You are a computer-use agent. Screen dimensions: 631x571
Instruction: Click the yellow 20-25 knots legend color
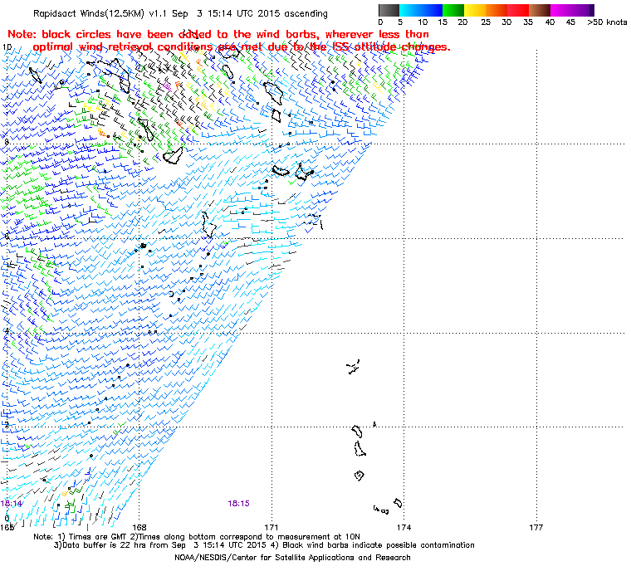pos(475,10)
